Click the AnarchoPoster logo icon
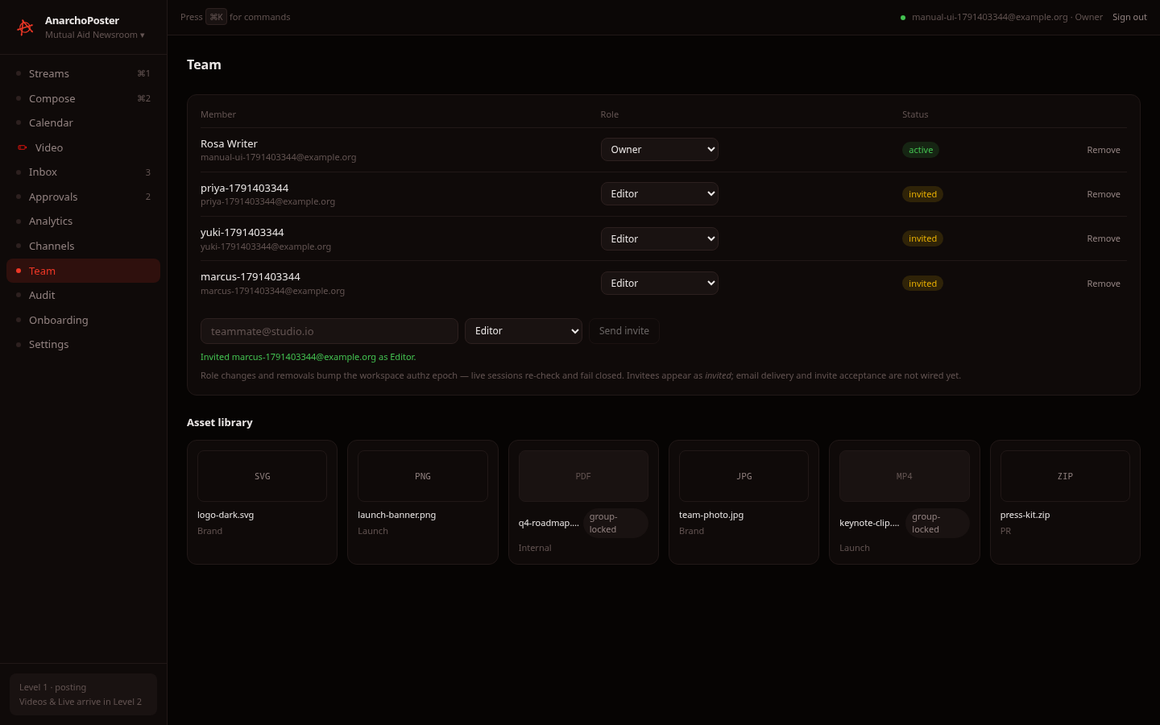Screen dimensions: 1160x725 pos(25,27)
